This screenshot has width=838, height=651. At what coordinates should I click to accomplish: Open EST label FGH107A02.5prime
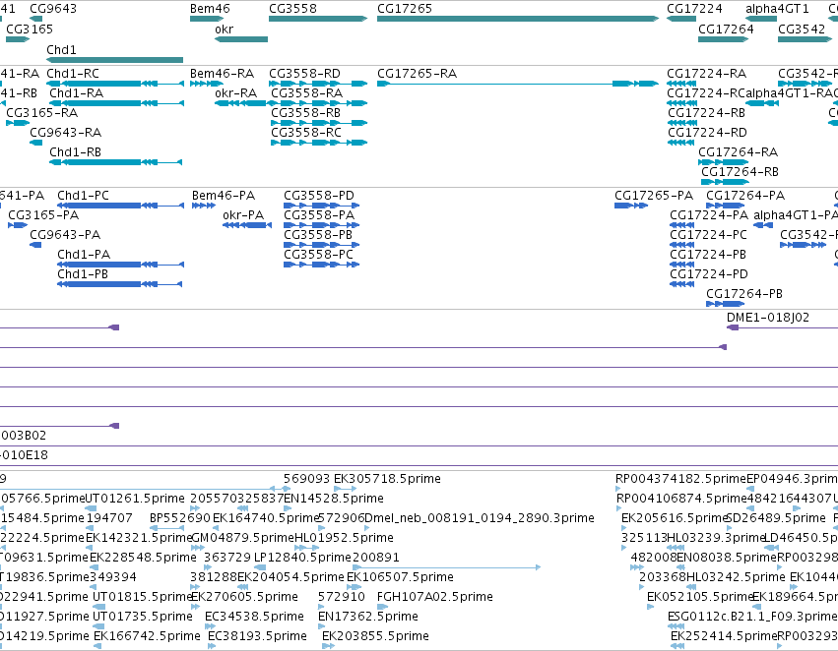(435, 597)
